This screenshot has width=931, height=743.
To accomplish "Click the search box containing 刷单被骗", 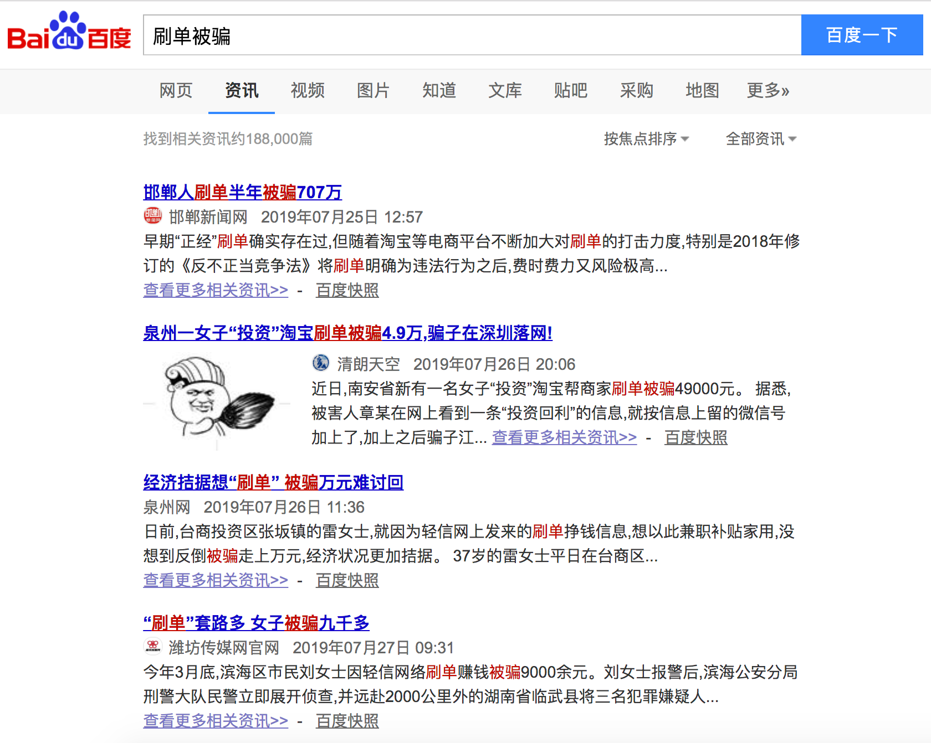I will [471, 35].
